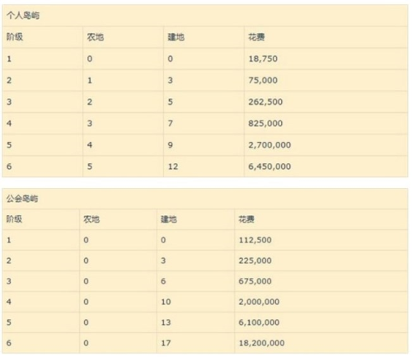The height and width of the screenshot is (357, 412).
Task: Click the 公会岛屿 table title
Action: click(x=22, y=199)
